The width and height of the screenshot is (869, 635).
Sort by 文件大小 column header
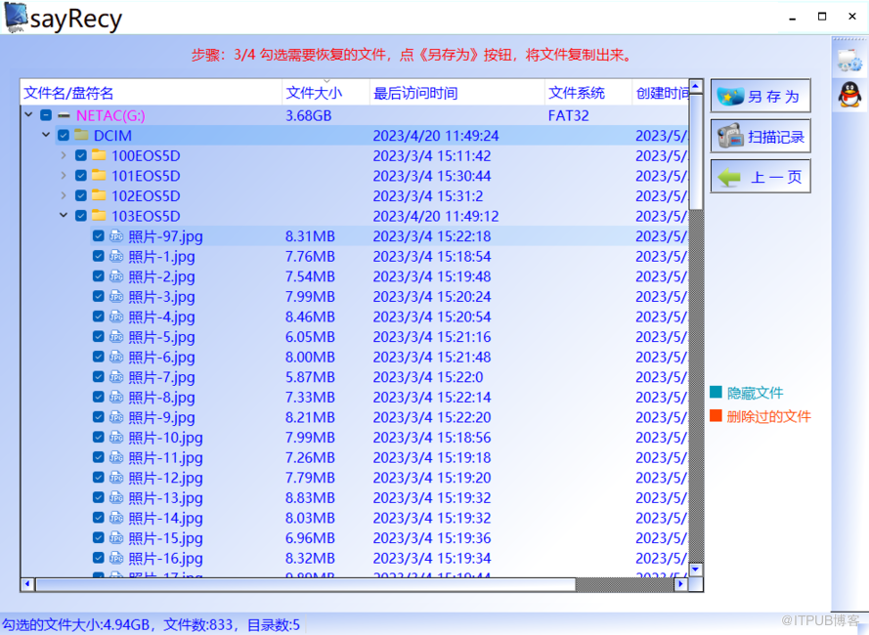pos(326,93)
